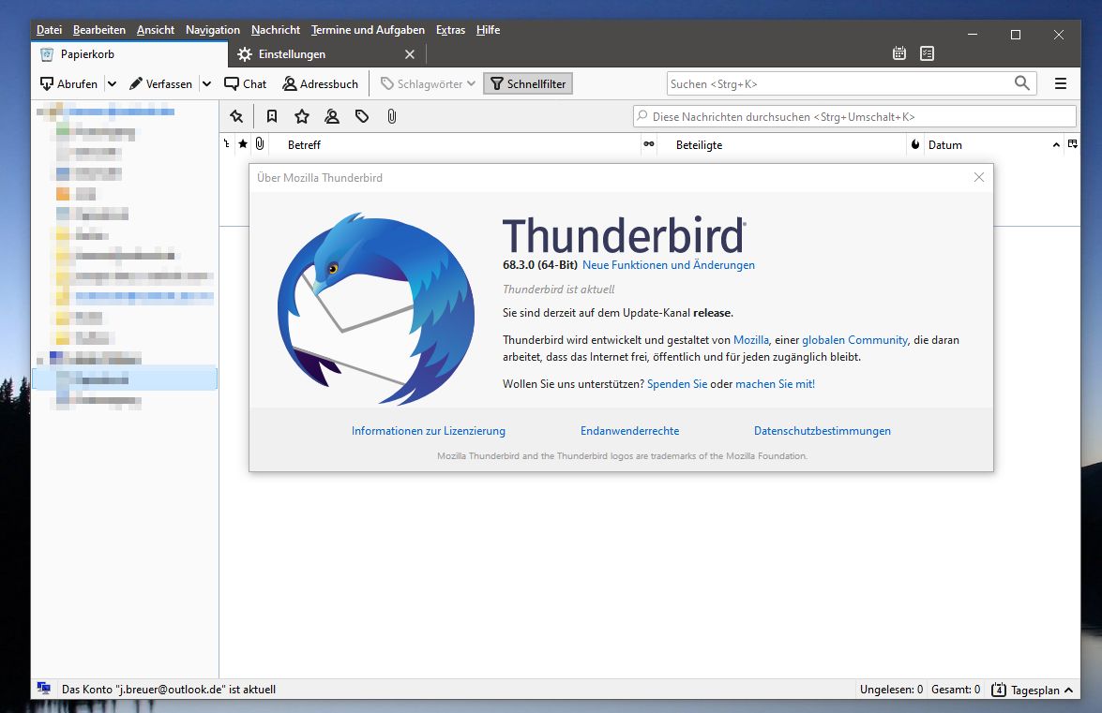Screen dimensions: 1102x713
Task: Click the junk status flame column icon
Action: coord(915,144)
